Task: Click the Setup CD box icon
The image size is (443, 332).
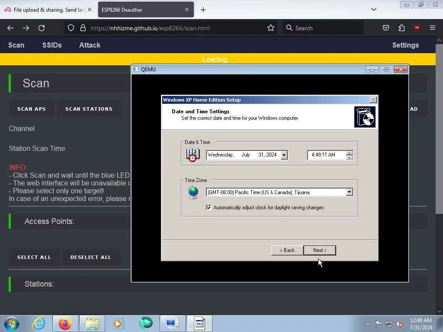Action: click(365, 117)
